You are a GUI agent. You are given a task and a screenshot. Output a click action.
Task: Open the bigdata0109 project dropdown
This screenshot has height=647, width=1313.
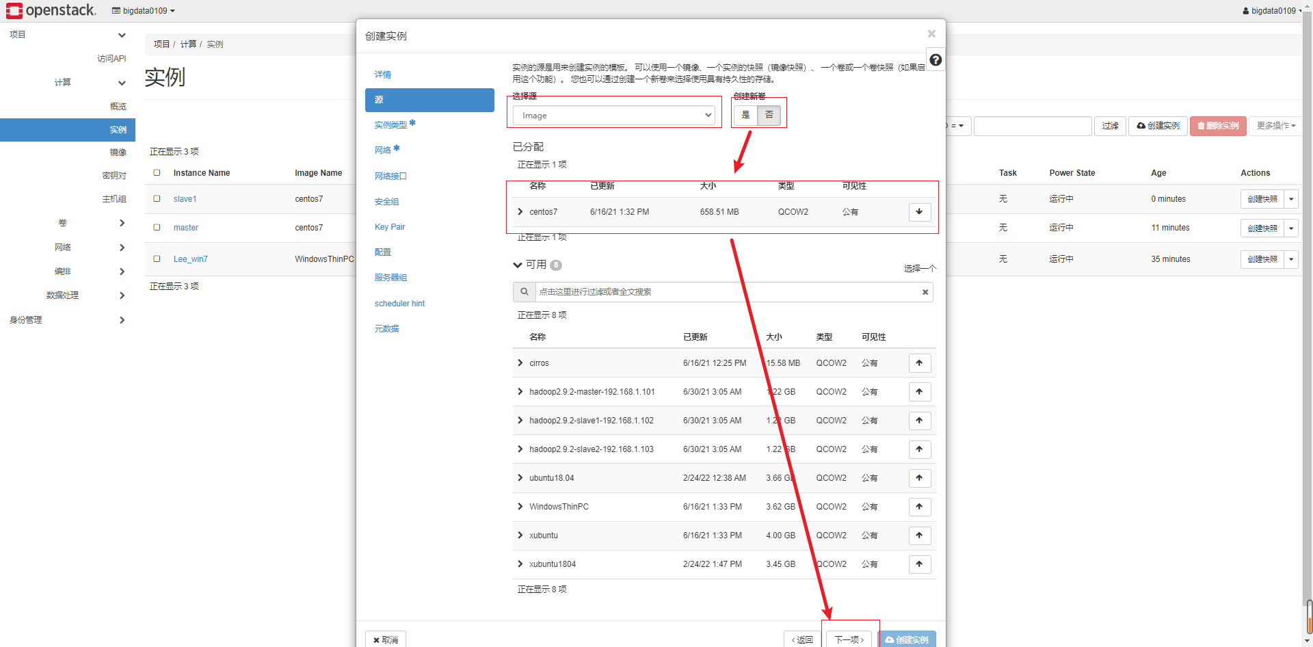(x=144, y=10)
